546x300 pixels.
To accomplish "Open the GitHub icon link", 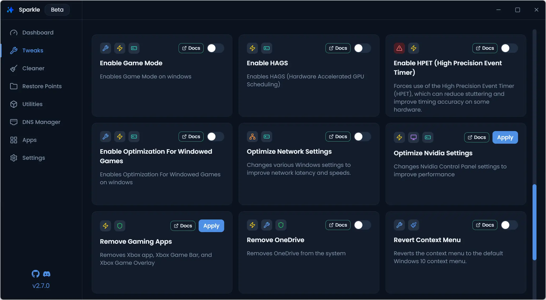I will click(x=36, y=274).
